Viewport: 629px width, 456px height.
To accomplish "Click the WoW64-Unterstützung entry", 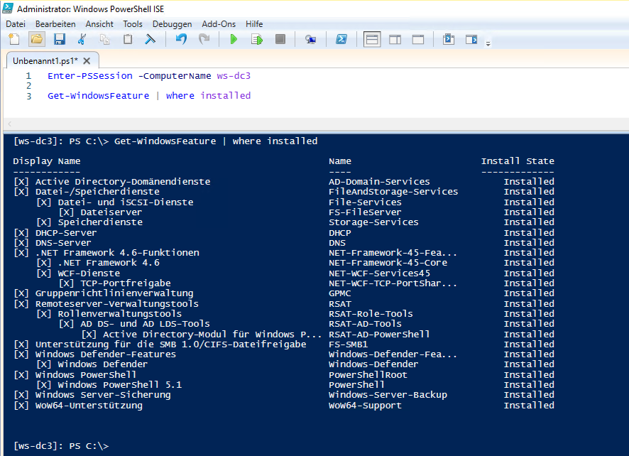I will pyautogui.click(x=89, y=406).
